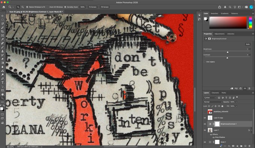
Task: Open the blend mode Normal dropdown
Action: [x=213, y=102]
